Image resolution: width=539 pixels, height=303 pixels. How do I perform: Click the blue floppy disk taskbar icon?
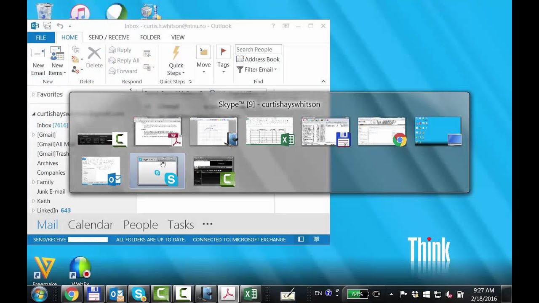[x=93, y=294]
